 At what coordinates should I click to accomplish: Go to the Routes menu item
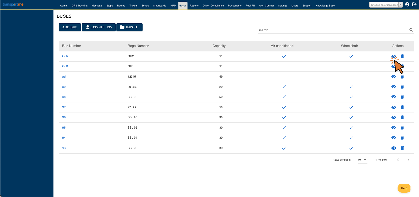coord(121,6)
